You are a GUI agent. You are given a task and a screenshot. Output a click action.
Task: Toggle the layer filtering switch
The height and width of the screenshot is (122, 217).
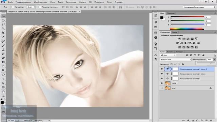215,55
